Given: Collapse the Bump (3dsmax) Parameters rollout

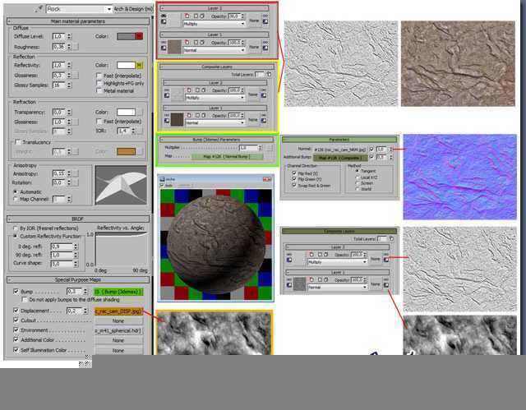Looking at the screenshot, I should tap(216, 140).
